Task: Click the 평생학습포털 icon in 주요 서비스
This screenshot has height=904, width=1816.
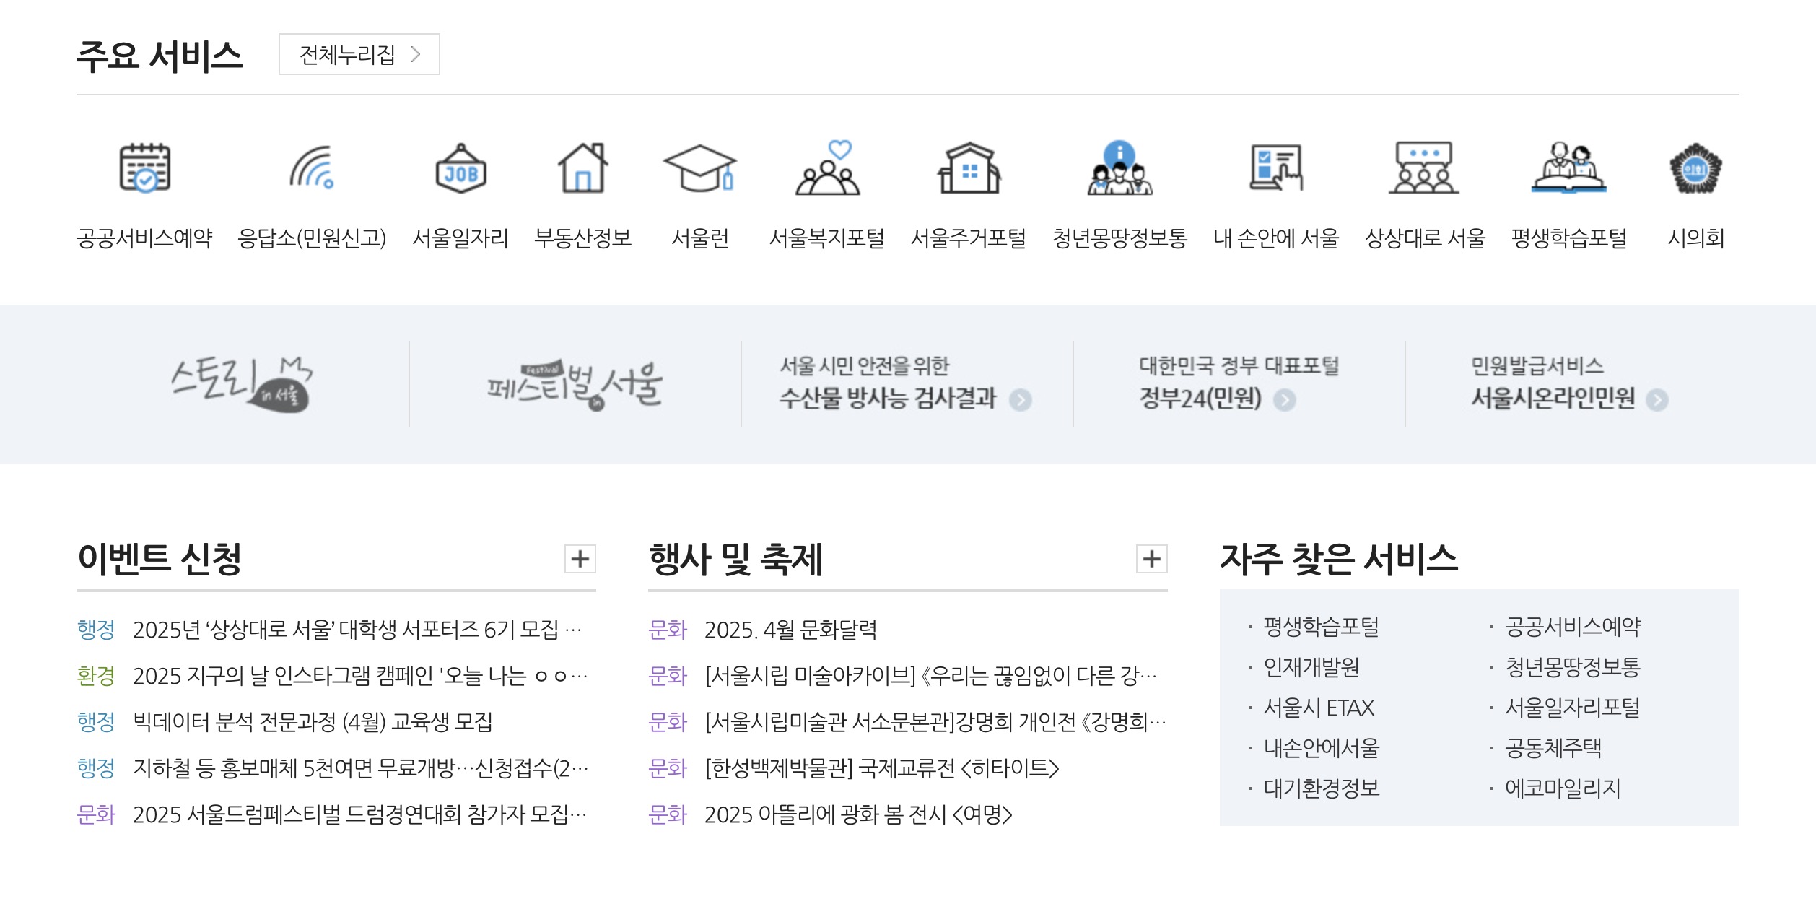Action: coord(1569,168)
